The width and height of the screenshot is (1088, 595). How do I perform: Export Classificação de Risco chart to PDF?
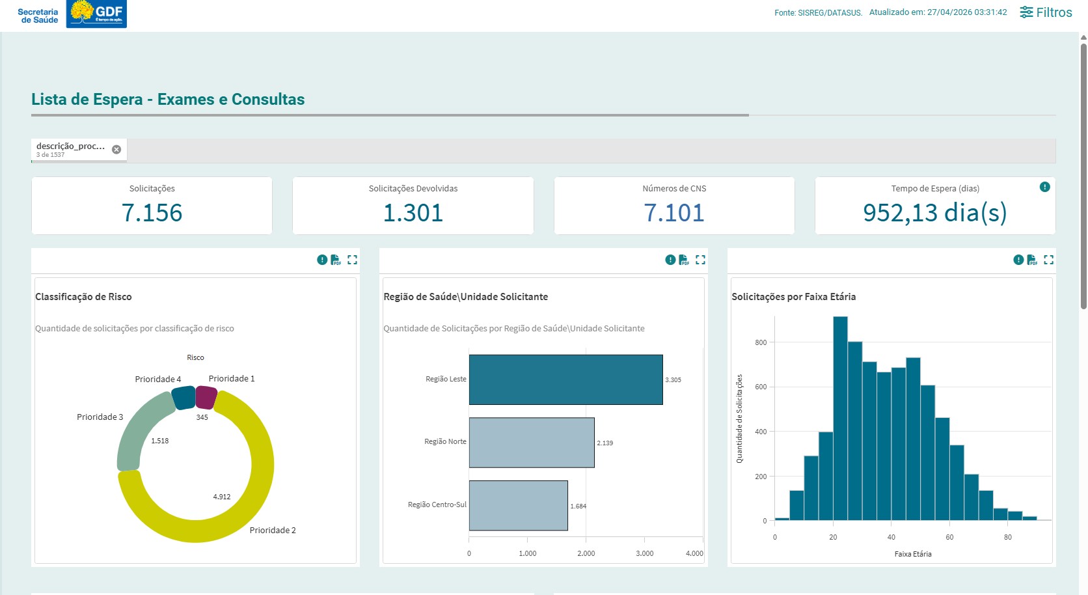point(336,260)
